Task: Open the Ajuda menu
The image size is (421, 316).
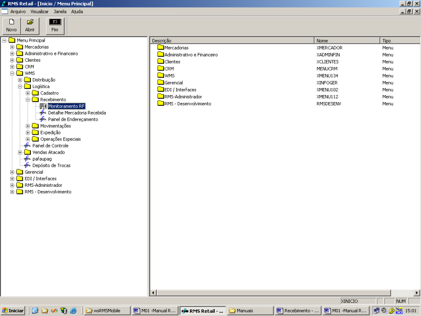Action: point(77,12)
